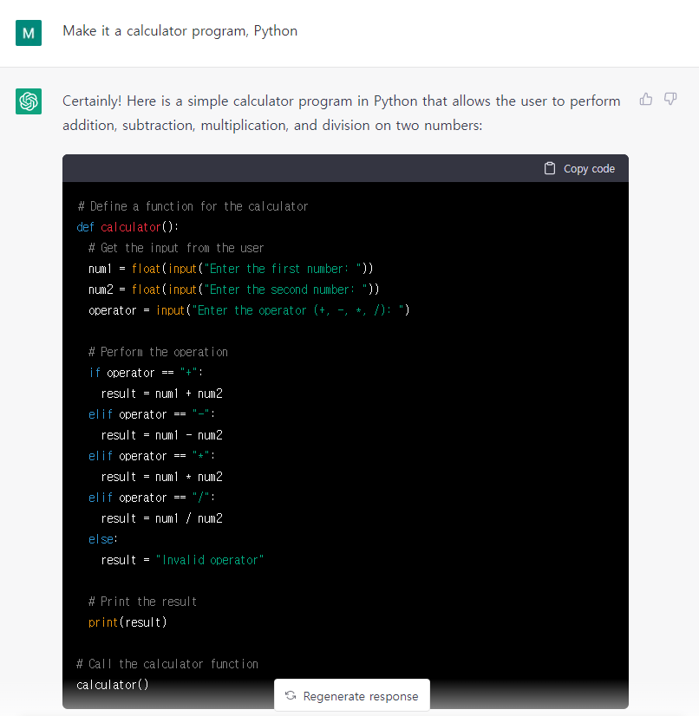Click the line 'if operator == "+":'

pyautogui.click(x=146, y=373)
